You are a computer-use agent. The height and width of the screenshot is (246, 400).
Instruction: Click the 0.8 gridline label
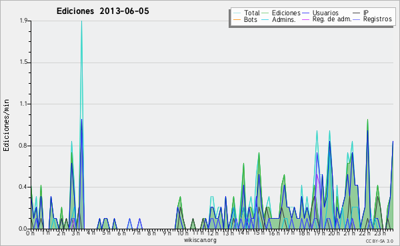[23, 146]
